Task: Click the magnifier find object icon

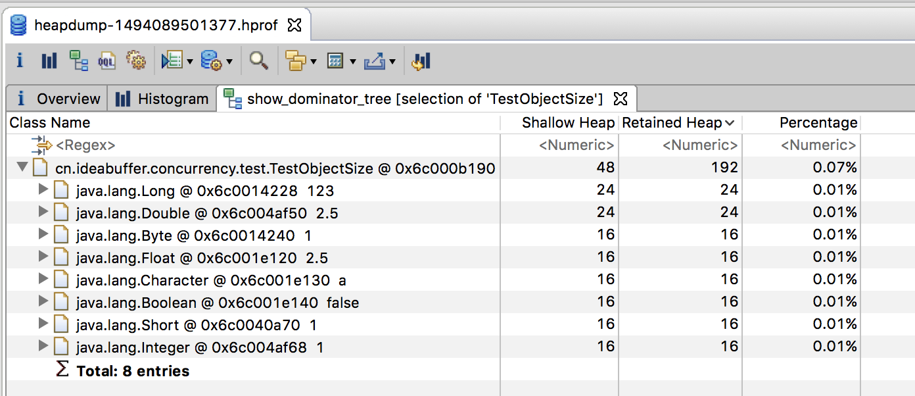Action: pyautogui.click(x=259, y=61)
